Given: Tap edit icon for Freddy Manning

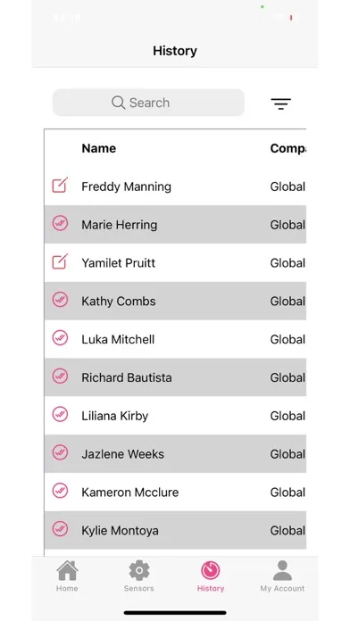Looking at the screenshot, I should click(60, 185).
